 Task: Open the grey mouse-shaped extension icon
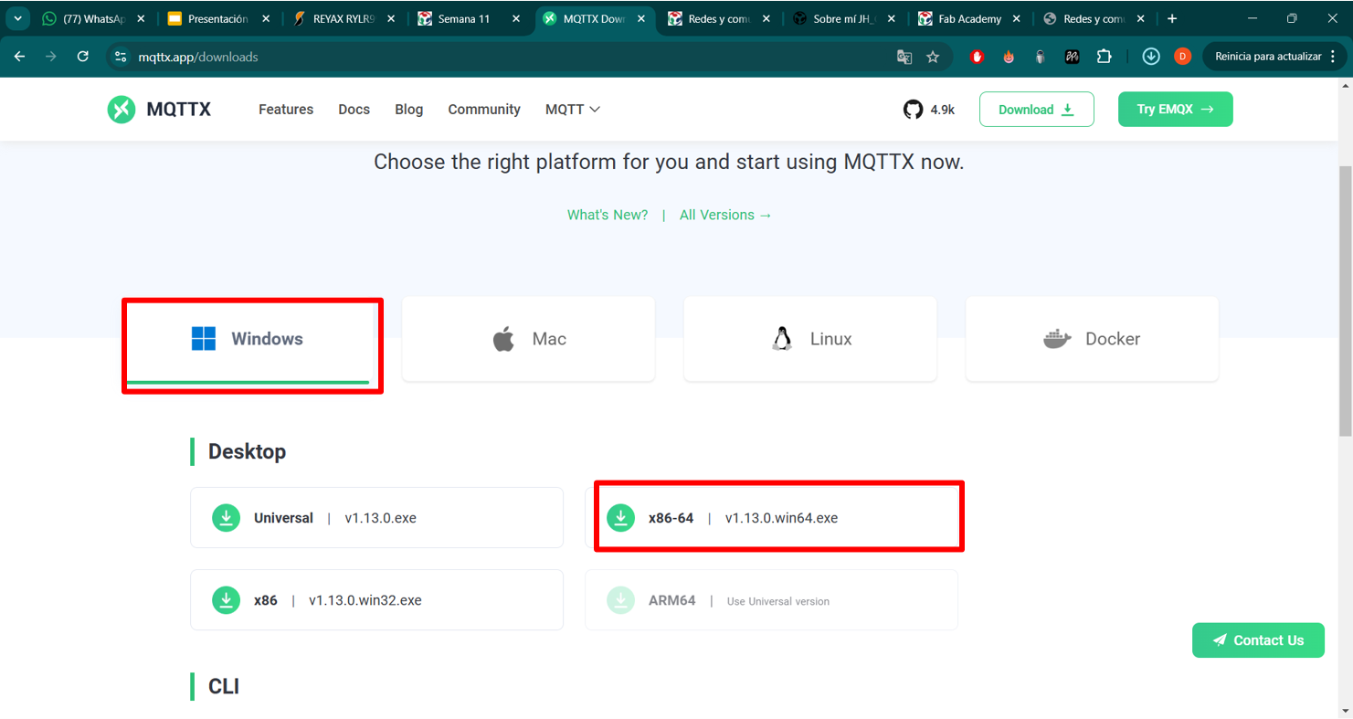[1041, 57]
